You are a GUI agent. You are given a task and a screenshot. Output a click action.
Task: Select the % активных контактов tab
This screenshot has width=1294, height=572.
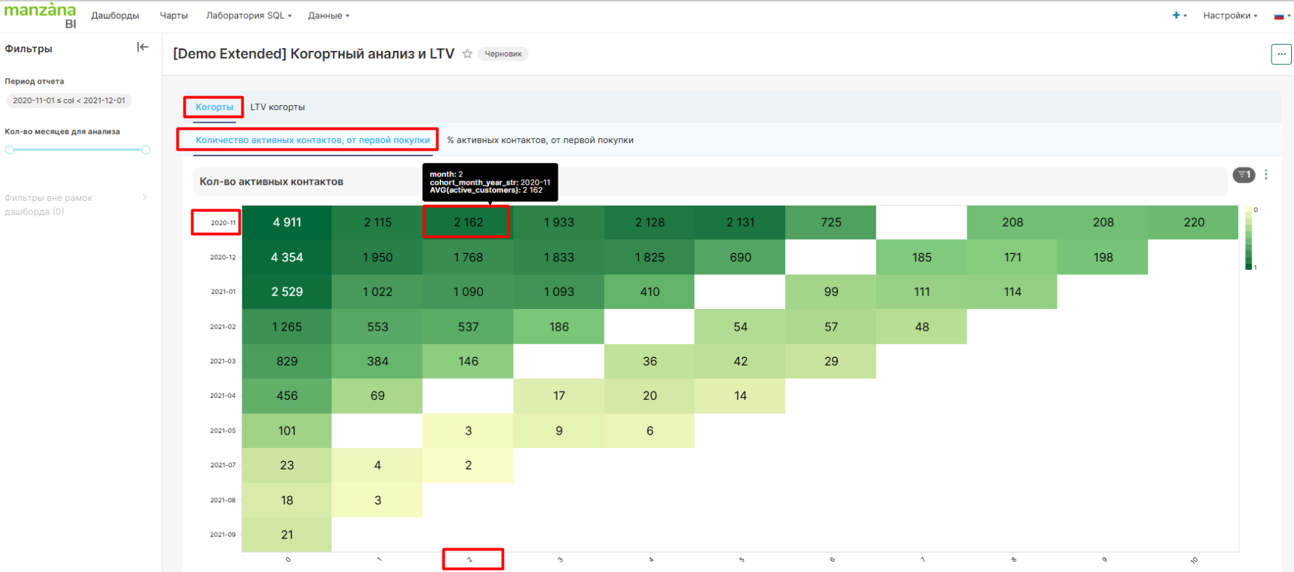540,140
